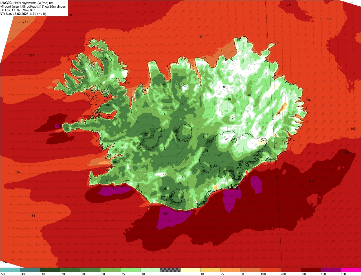
Task: Click the '-78' value in northern Iceland
Action: pyautogui.click(x=164, y=84)
